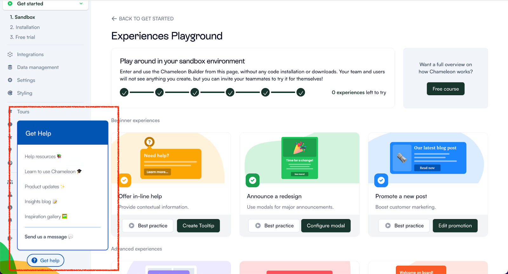
Task: Click the green play icon beside Get started
Action: [10, 3]
